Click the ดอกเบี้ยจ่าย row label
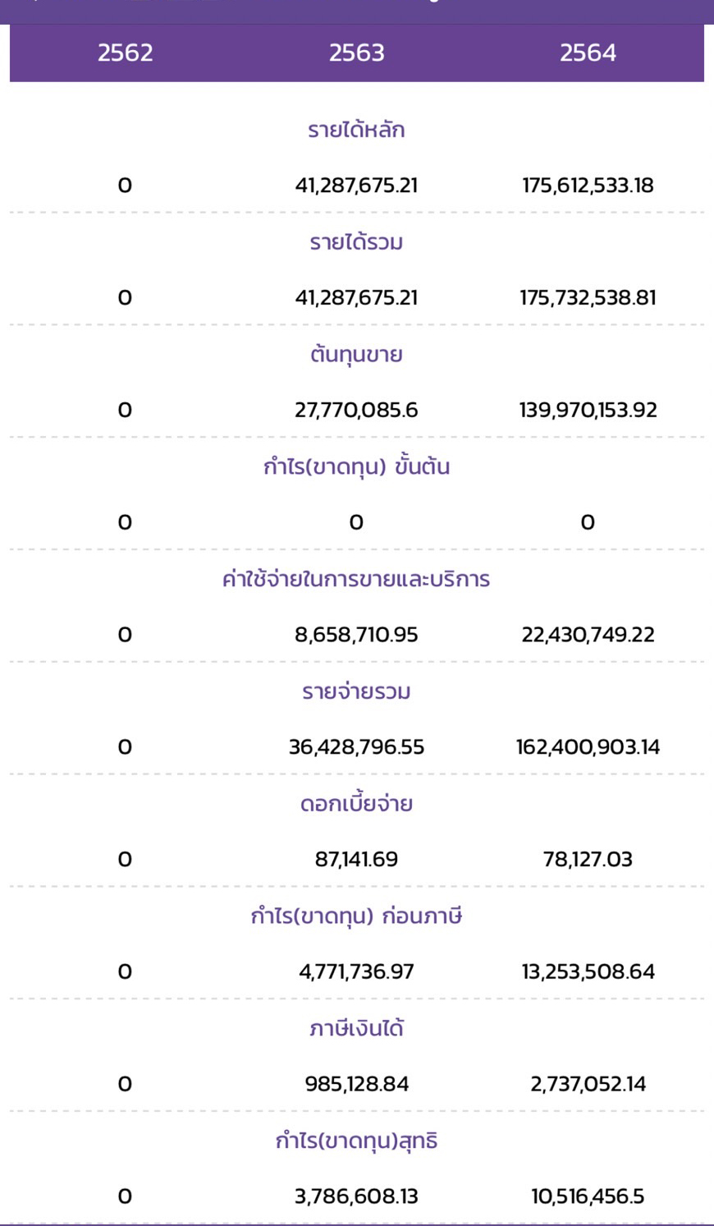 pos(356,804)
